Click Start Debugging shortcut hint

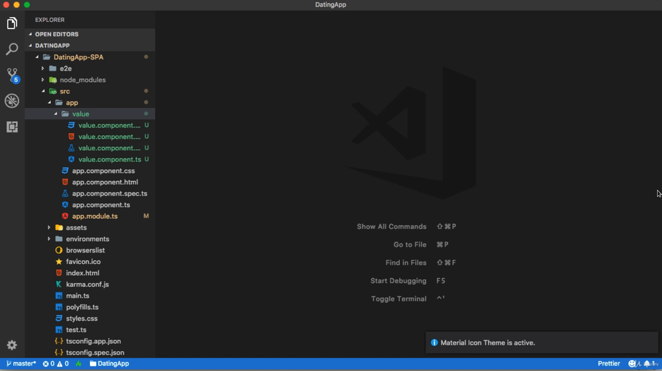(408, 281)
